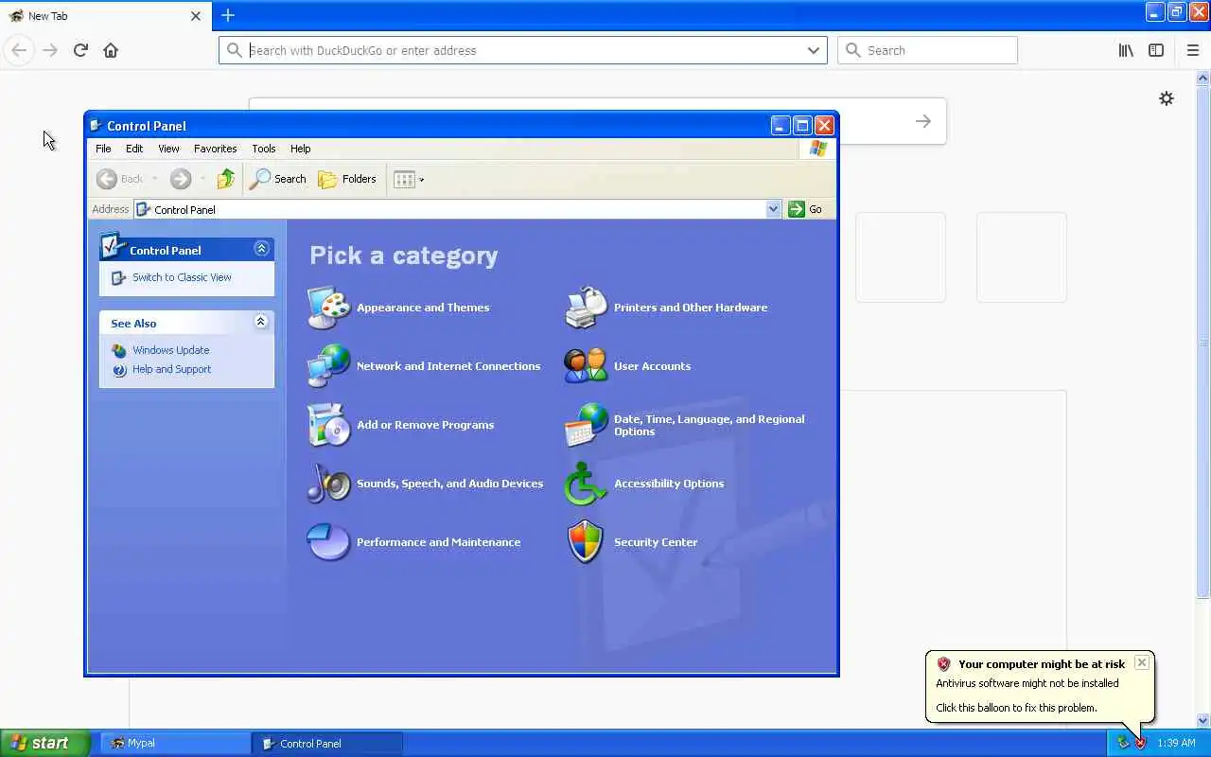The width and height of the screenshot is (1211, 757).
Task: Open Add or Remove Programs icon
Action: pos(328,425)
